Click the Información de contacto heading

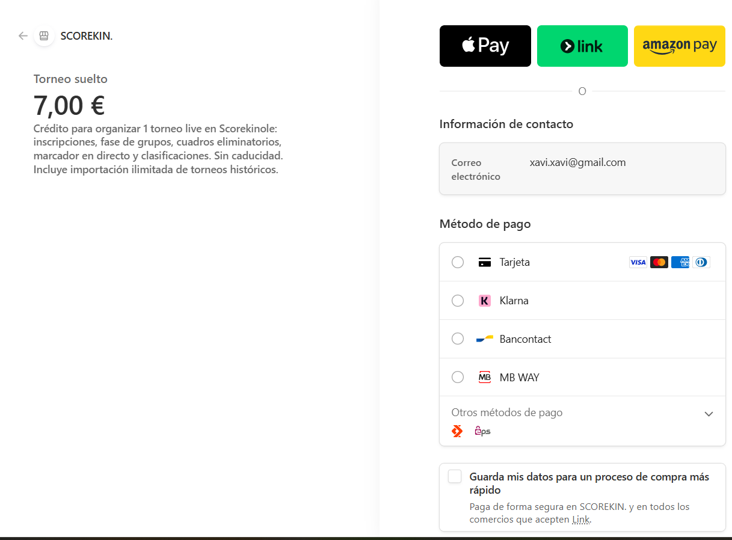coord(506,124)
